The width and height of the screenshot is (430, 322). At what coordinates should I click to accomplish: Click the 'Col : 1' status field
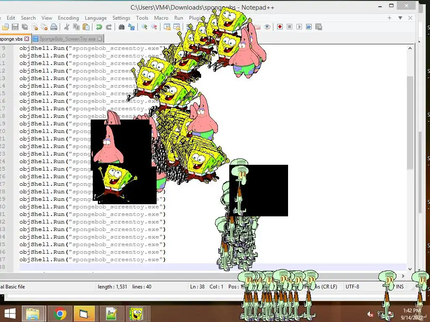216,287
